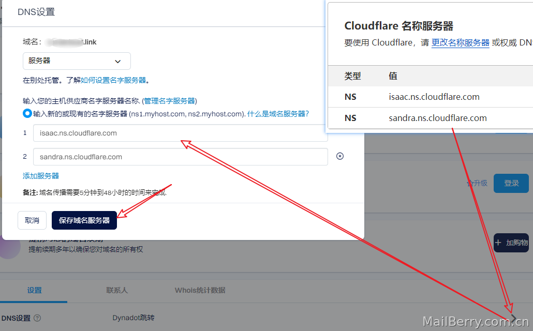
Task: Click the 加购物 add-to-cart button
Action: click(511, 243)
